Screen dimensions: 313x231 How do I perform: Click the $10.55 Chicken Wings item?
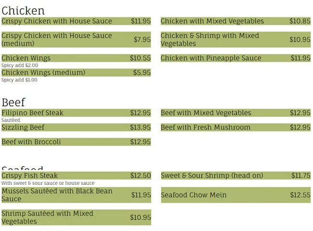76,58
